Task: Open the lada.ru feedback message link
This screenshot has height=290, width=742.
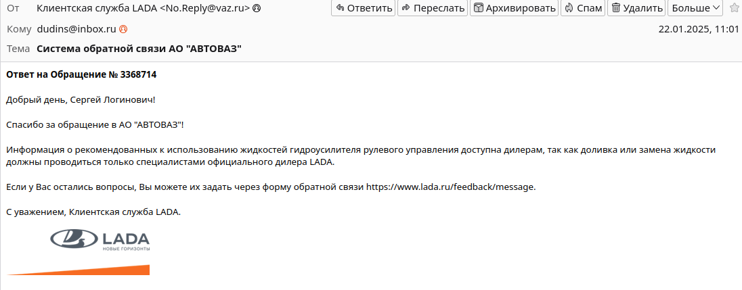Action: (450, 187)
